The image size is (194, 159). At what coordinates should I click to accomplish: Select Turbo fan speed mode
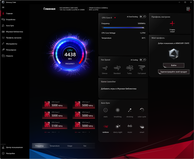click(x=129, y=70)
